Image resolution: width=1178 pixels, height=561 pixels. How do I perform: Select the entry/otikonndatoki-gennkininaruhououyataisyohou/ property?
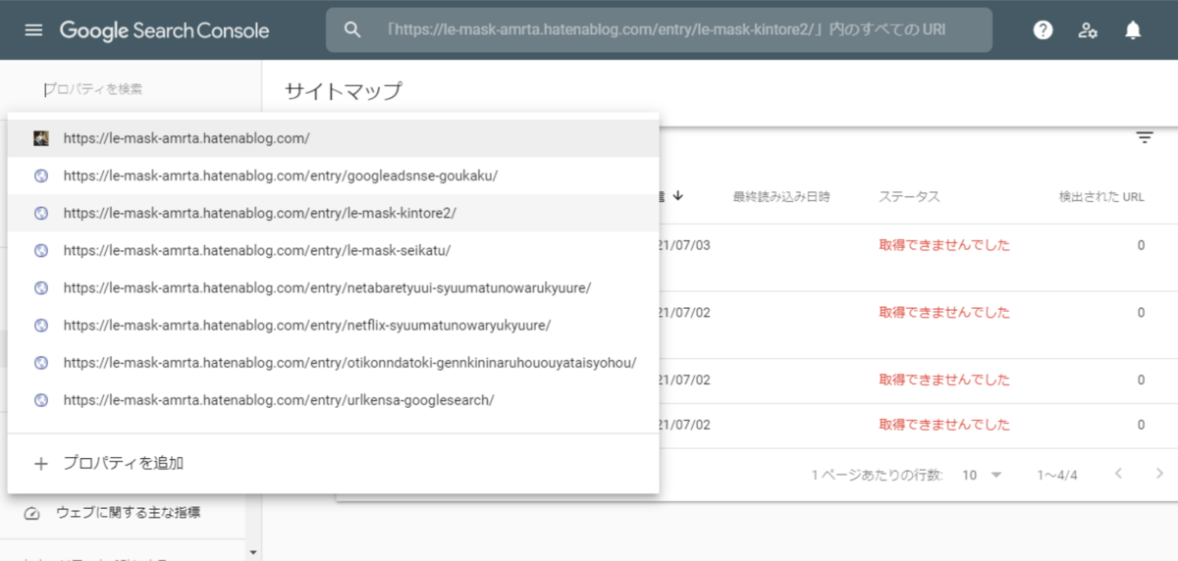point(333,362)
